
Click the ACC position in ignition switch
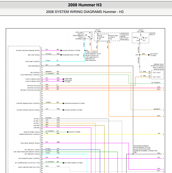click(144, 40)
